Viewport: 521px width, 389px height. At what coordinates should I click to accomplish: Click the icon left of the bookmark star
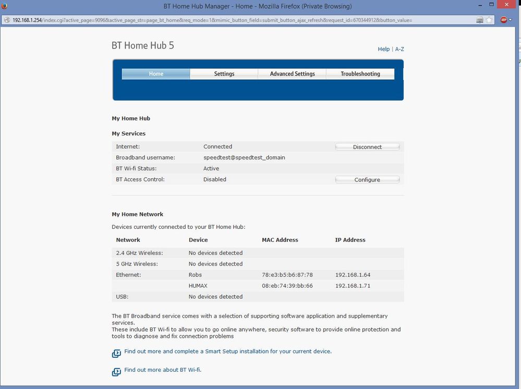coord(479,20)
